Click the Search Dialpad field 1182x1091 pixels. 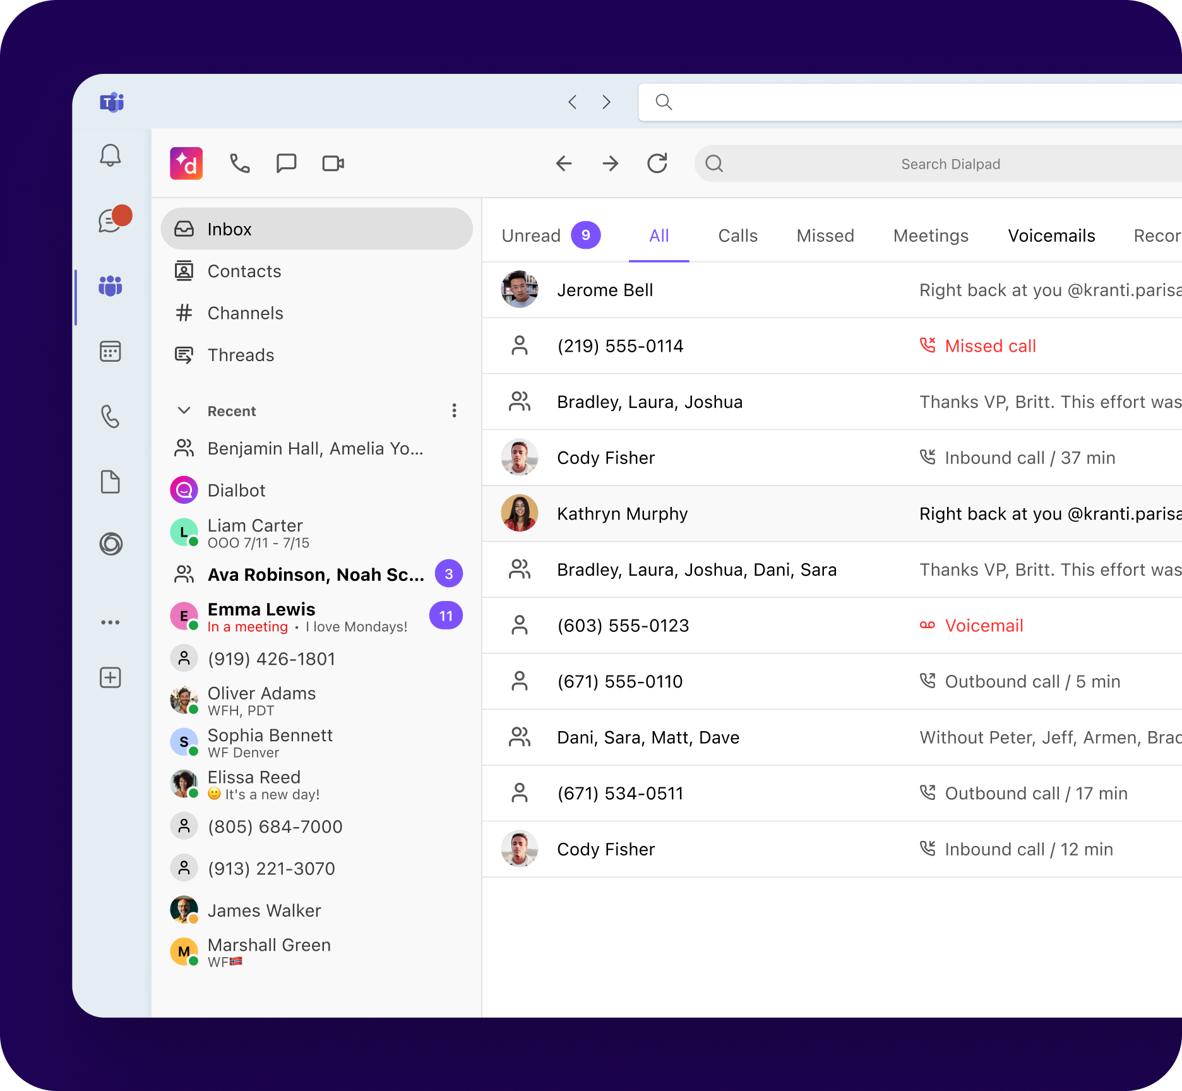pos(938,164)
